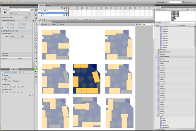
Task: Select the Brush tool
Action: [36, 38]
